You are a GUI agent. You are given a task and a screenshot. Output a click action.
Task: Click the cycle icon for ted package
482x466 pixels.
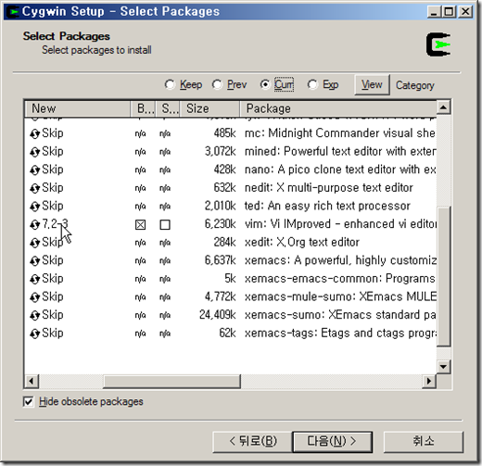35,207
